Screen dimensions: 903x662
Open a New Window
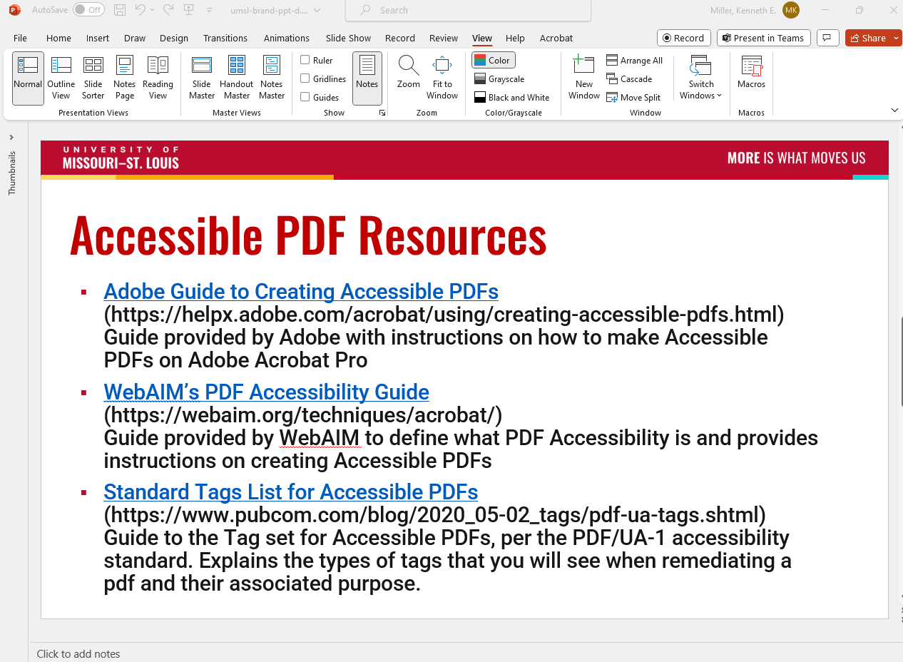(x=584, y=78)
